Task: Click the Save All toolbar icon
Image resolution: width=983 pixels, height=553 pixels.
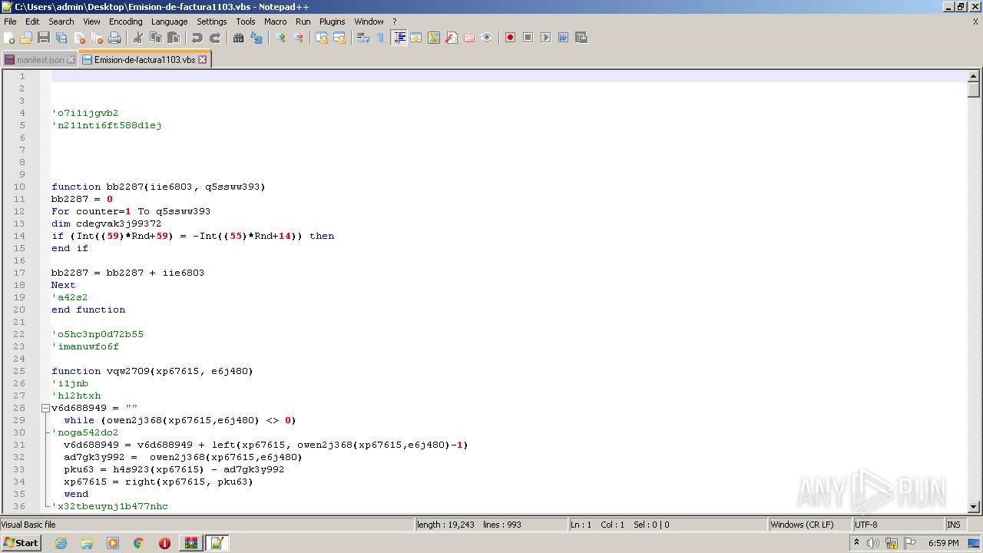Action: pos(61,38)
